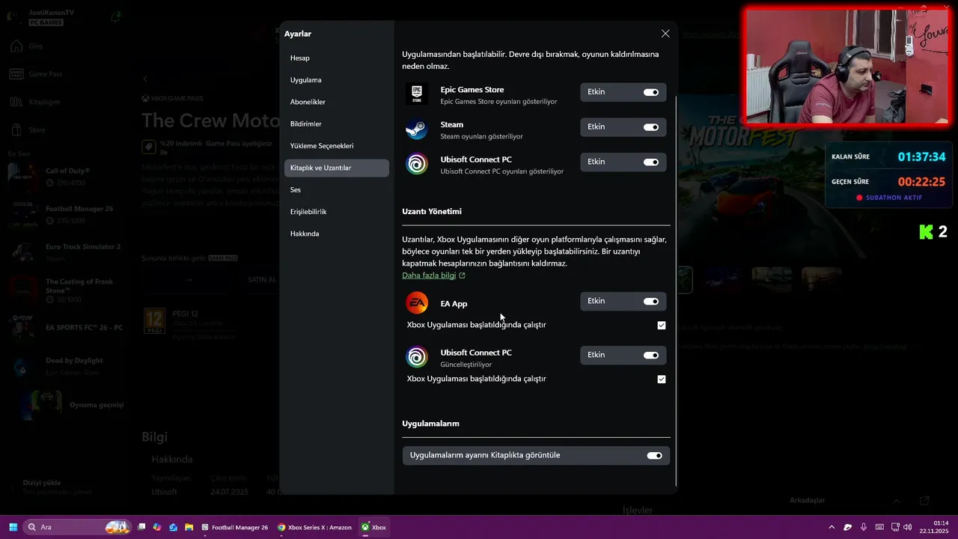Toggle Steam library integration switch

click(x=651, y=127)
